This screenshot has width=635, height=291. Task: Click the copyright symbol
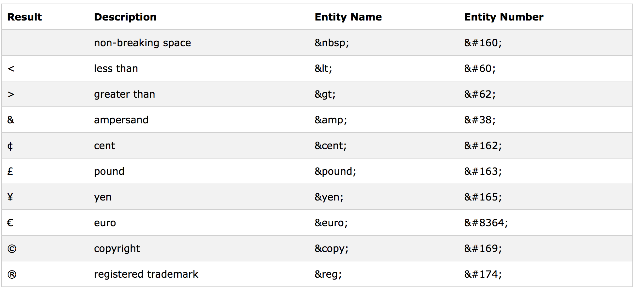12,249
